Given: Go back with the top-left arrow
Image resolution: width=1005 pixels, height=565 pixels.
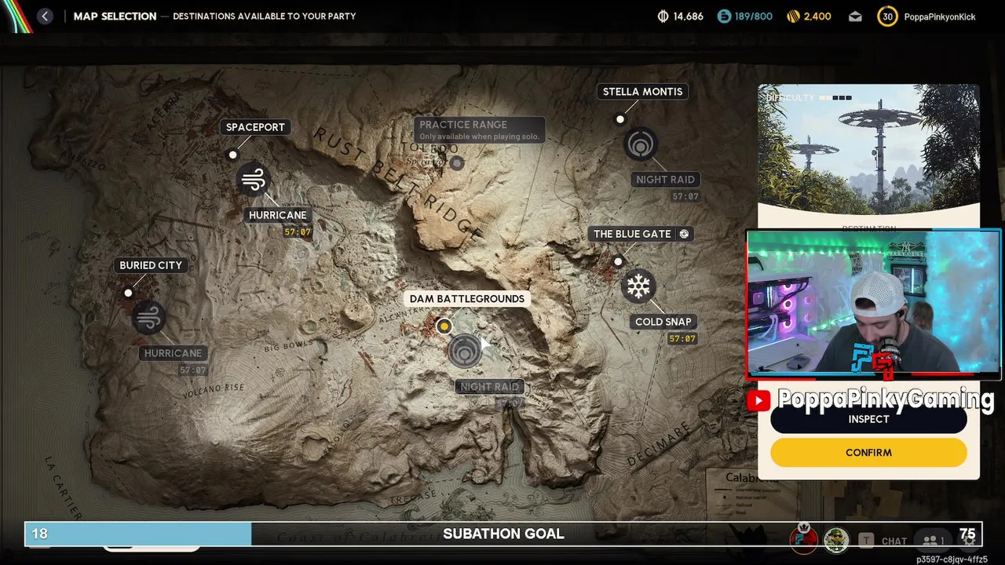Looking at the screenshot, I should point(45,16).
